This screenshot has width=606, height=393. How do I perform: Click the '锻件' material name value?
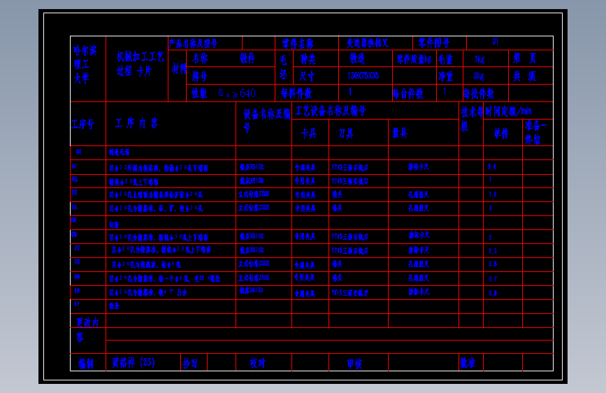247,59
